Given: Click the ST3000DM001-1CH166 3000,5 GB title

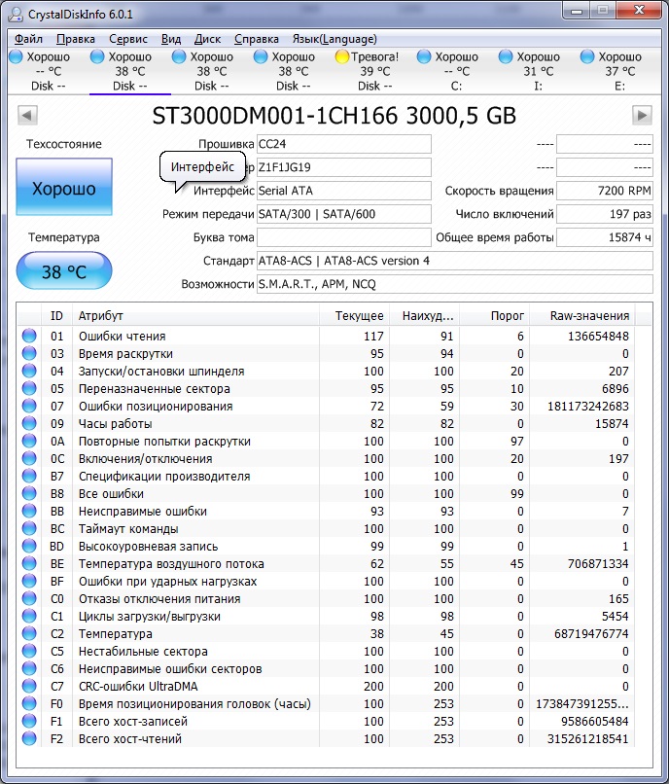Looking at the screenshot, I should 334,116.
